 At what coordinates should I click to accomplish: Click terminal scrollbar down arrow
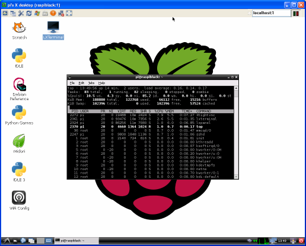tap(236, 177)
